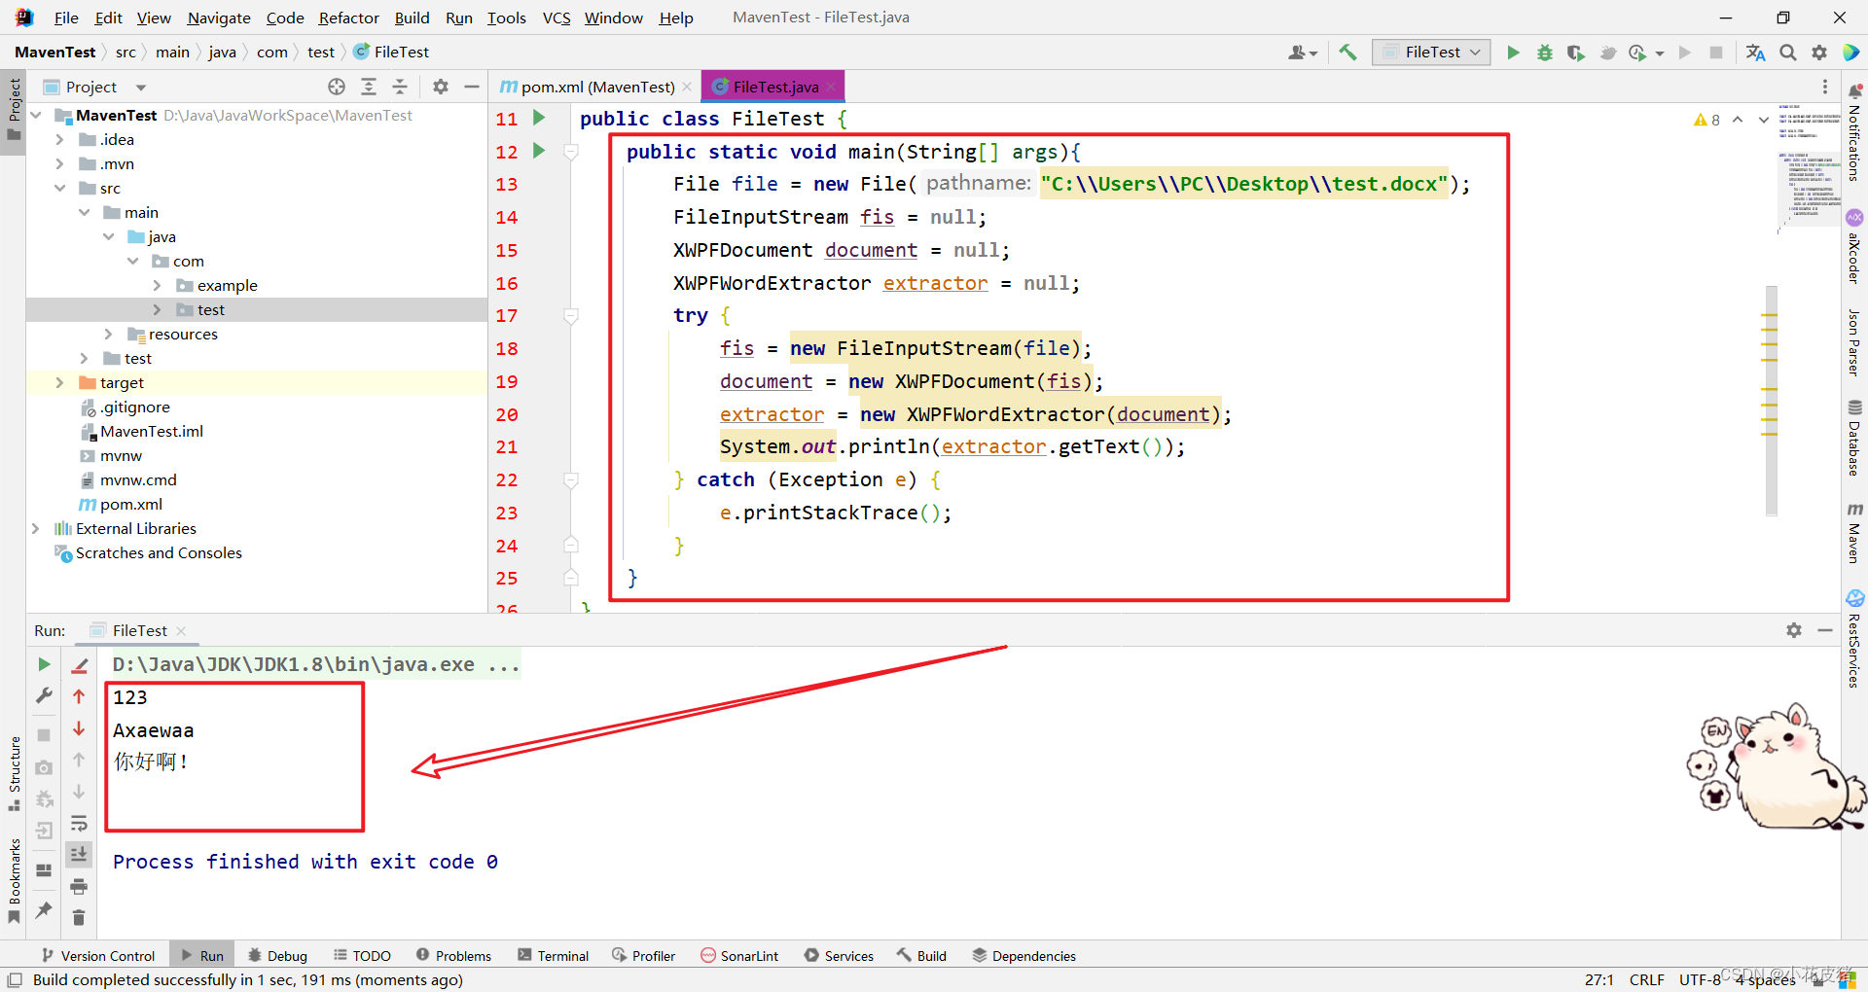
Task: Start debugging with the bug icon
Action: pos(1545,53)
